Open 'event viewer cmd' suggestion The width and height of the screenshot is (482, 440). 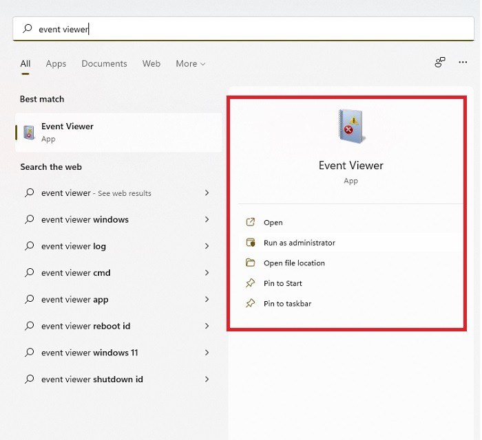(x=118, y=273)
